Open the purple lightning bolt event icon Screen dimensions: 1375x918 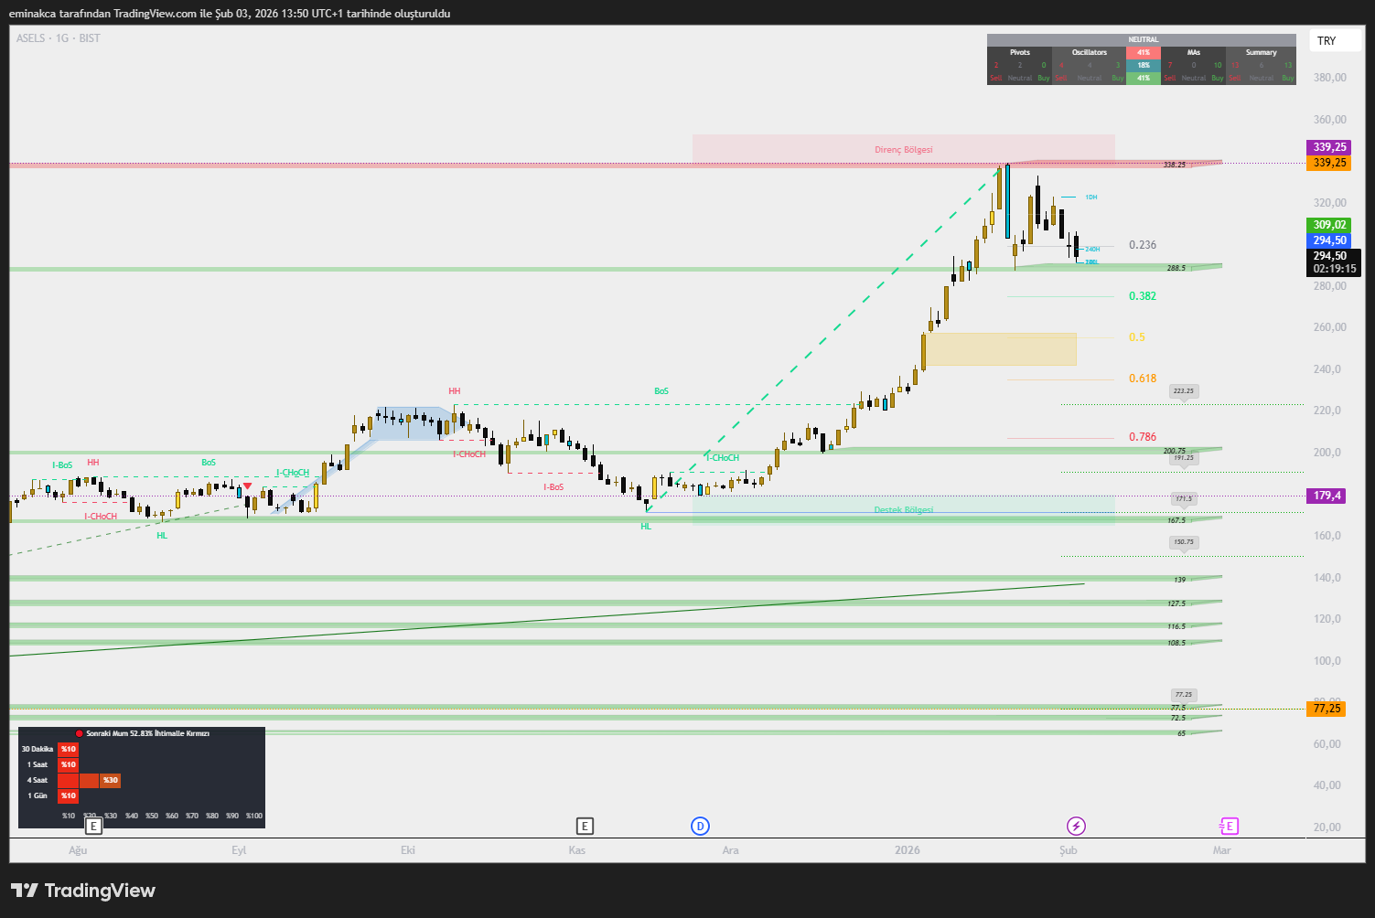(1077, 827)
